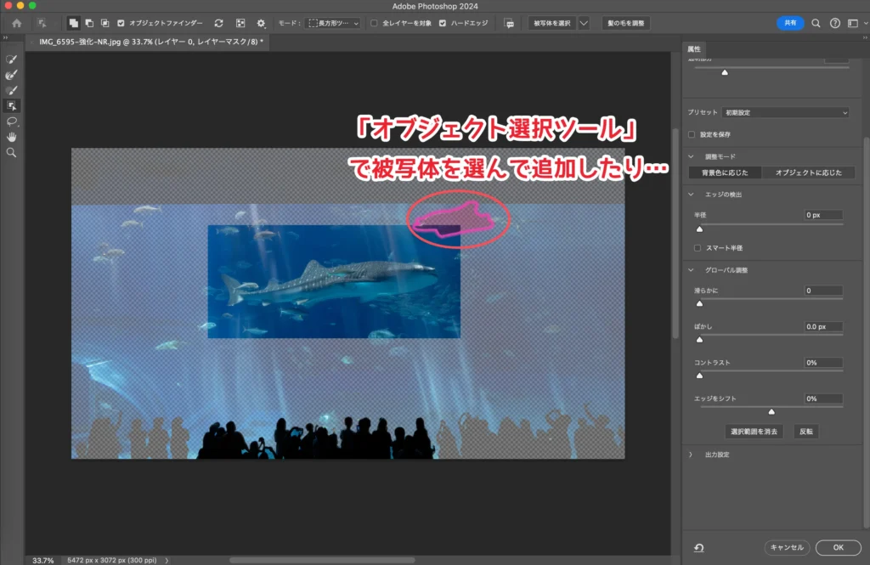The width and height of the screenshot is (870, 565).
Task: Select the Refine Edge Brush tool
Action: tap(12, 75)
